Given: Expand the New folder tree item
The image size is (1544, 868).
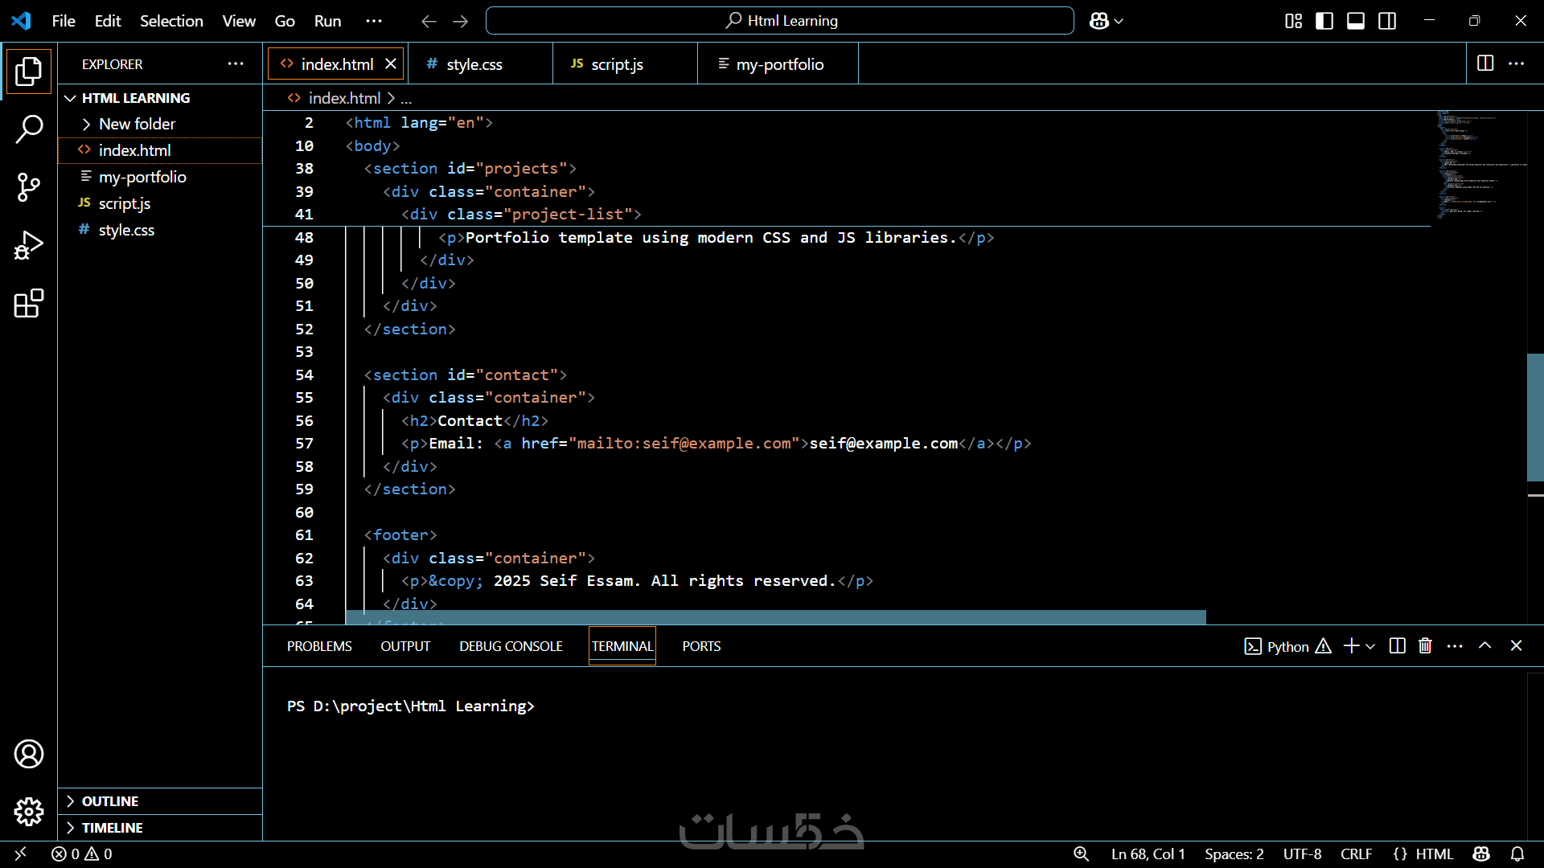Looking at the screenshot, I should [137, 124].
